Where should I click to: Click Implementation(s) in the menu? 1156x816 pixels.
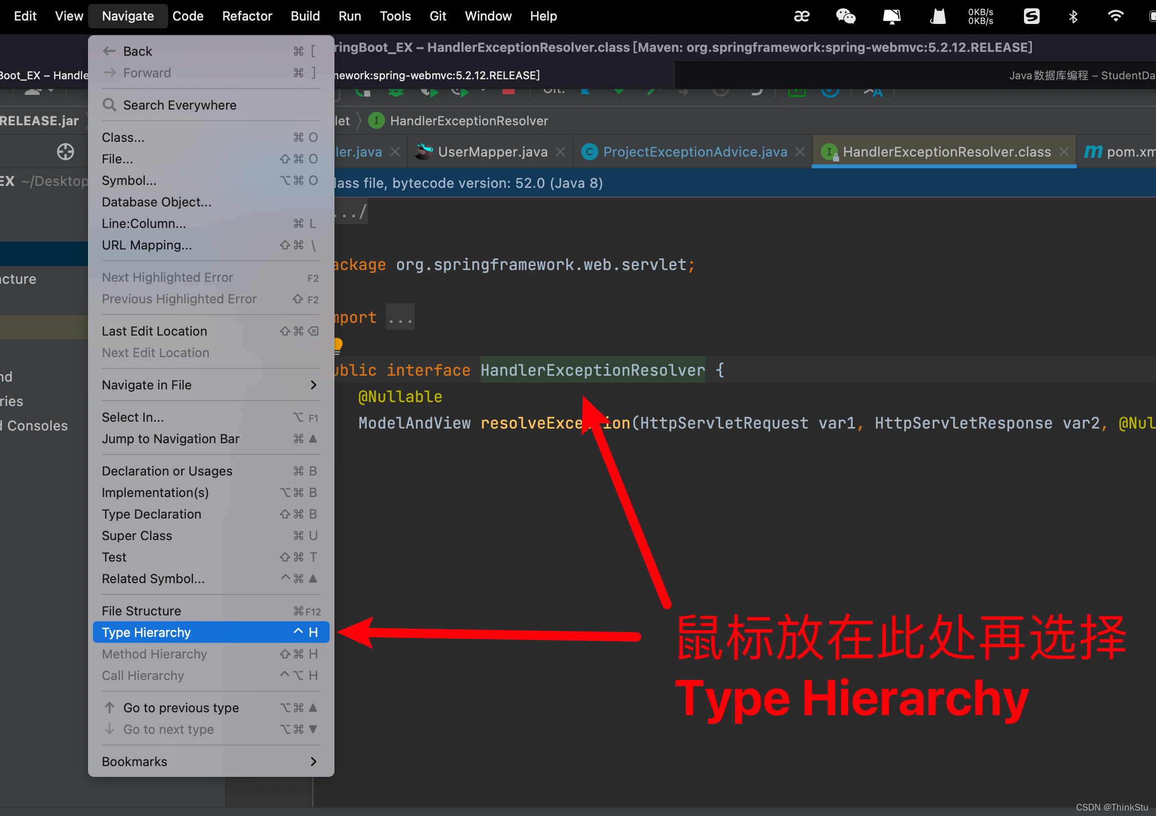[155, 492]
